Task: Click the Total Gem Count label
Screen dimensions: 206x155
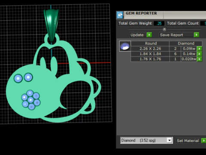Action: click(183, 23)
